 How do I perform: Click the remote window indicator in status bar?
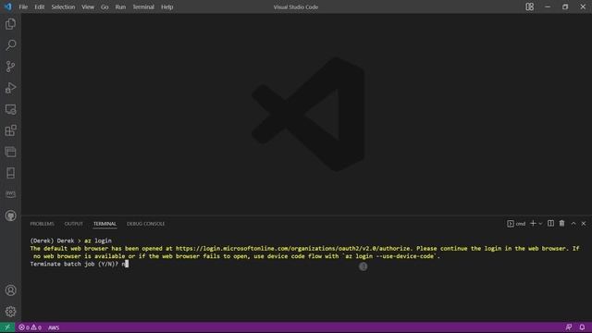(7, 327)
